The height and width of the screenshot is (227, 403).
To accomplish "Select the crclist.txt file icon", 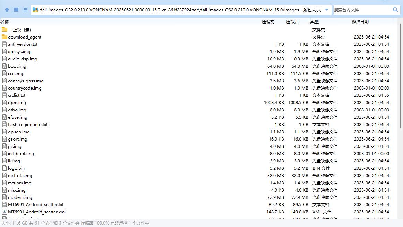I will click(5, 95).
